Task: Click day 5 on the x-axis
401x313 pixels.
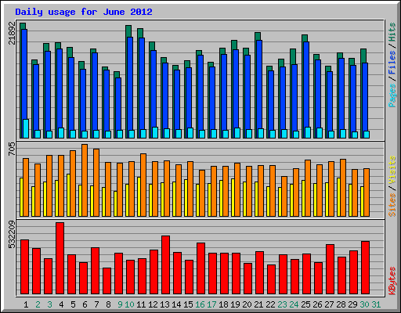Action: (x=73, y=304)
